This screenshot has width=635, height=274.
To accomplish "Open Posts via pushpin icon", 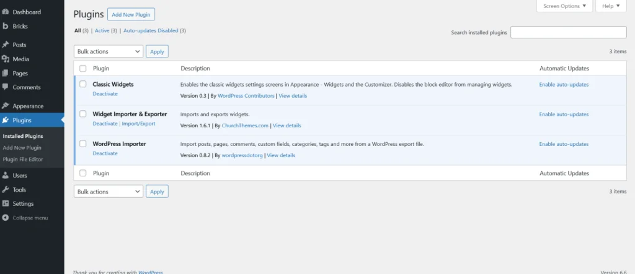I will click(5, 45).
